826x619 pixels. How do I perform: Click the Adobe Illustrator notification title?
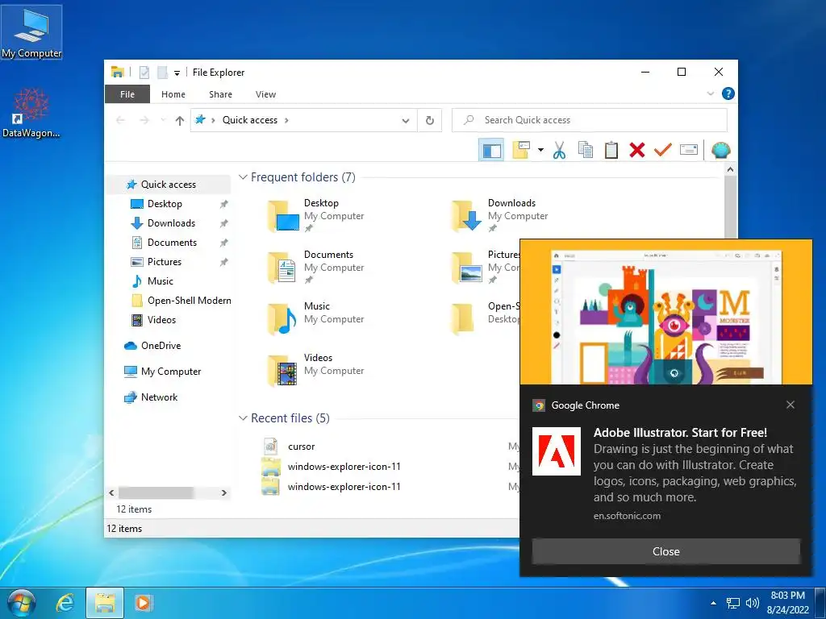coord(680,433)
